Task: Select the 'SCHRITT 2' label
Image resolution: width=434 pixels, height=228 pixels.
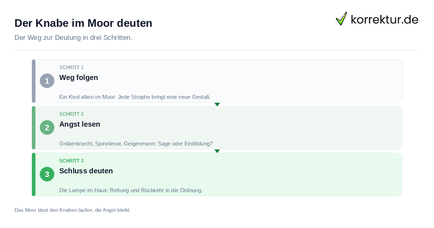Action: coord(71,114)
